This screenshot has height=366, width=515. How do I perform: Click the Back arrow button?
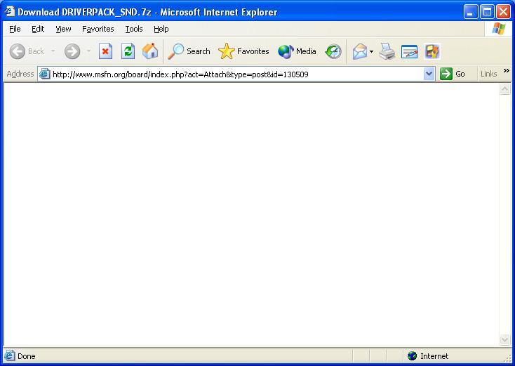[18, 51]
